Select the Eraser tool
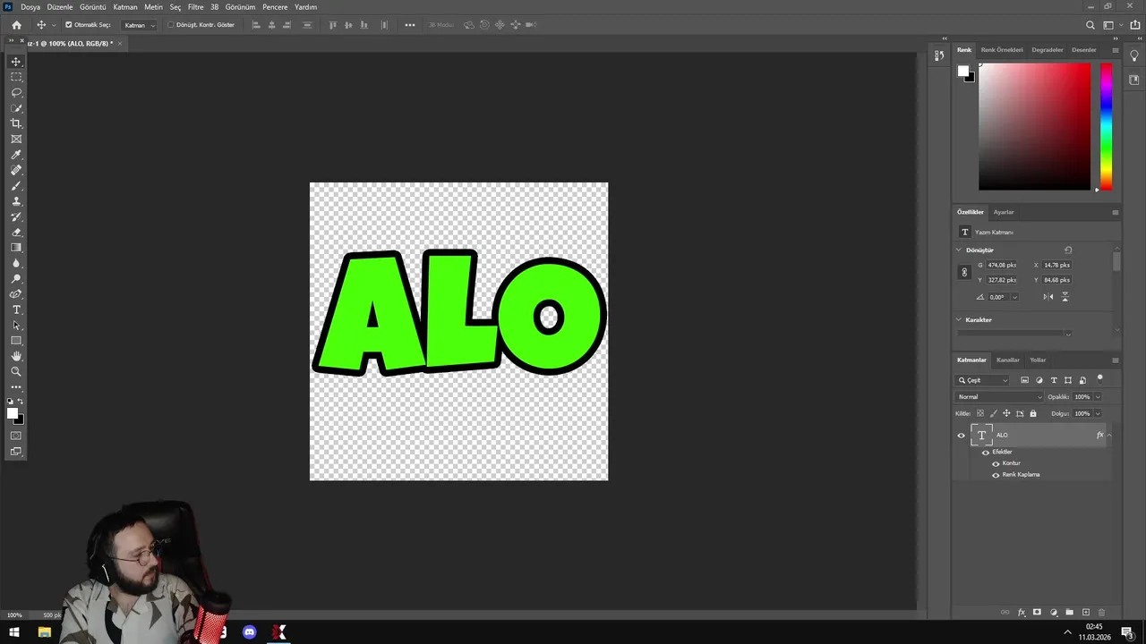Screen dimensions: 1146x644 [16, 233]
